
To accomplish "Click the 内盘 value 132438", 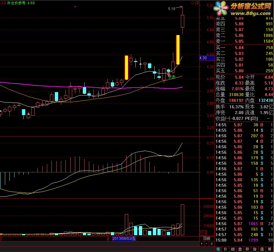I will [265, 100].
